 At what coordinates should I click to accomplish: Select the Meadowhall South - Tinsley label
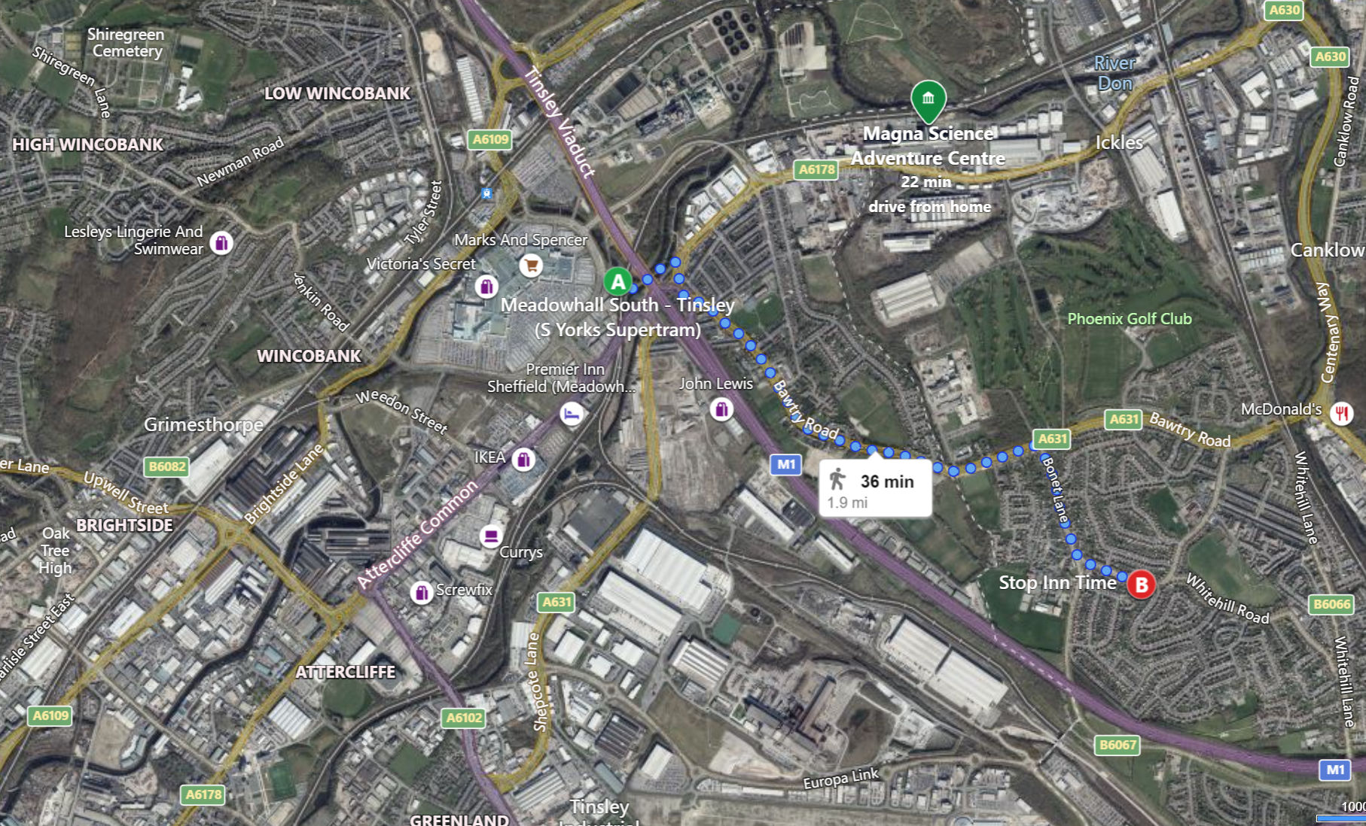click(617, 317)
